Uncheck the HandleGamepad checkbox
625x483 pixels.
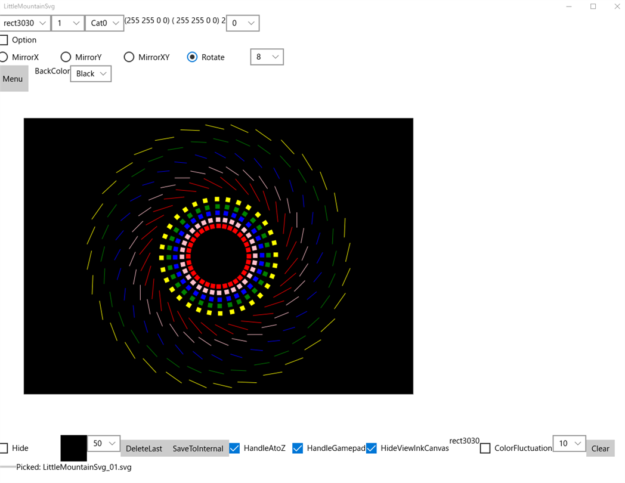(x=298, y=448)
